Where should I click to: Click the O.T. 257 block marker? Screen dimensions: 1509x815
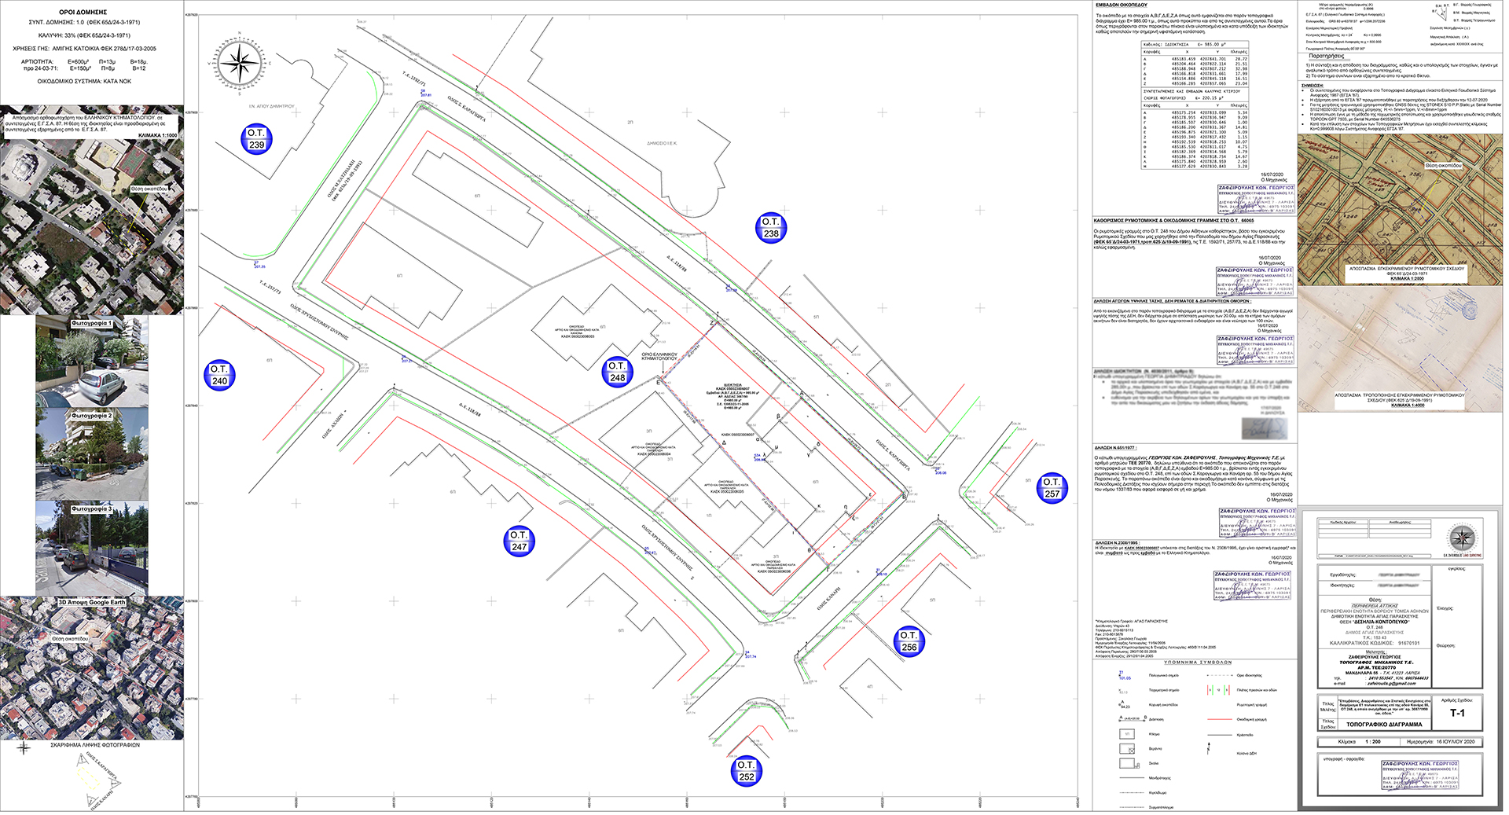pos(1052,488)
